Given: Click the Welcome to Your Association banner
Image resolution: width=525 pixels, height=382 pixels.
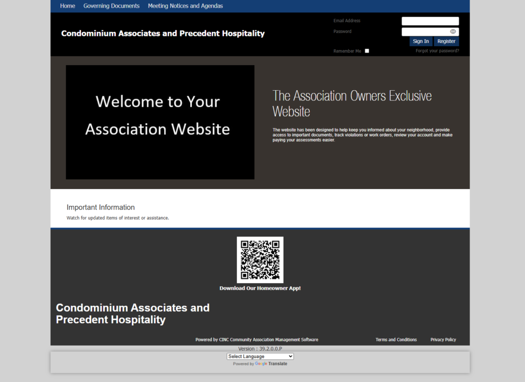Looking at the screenshot, I should pyautogui.click(x=160, y=122).
